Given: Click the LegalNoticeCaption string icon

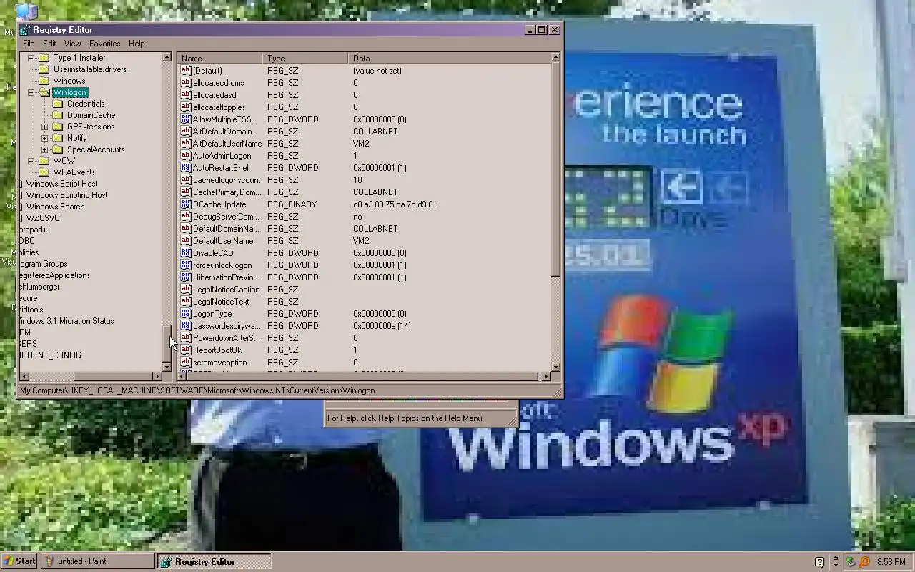Looking at the screenshot, I should [x=186, y=289].
